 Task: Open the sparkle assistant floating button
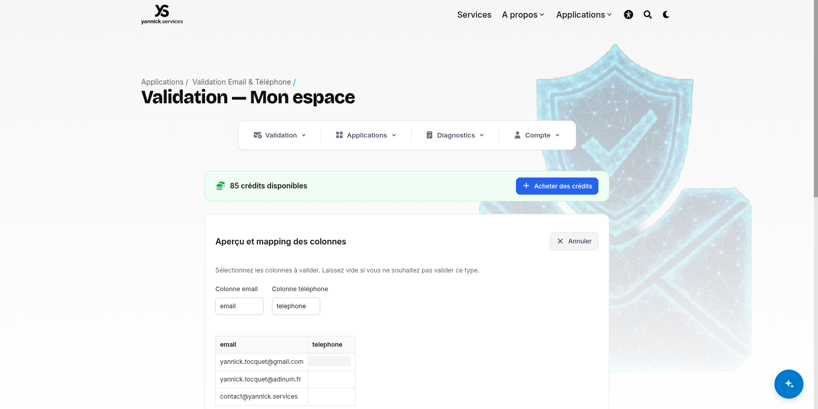[x=789, y=384]
